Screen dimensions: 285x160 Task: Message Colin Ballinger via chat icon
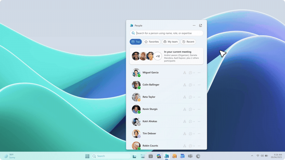click(190, 85)
